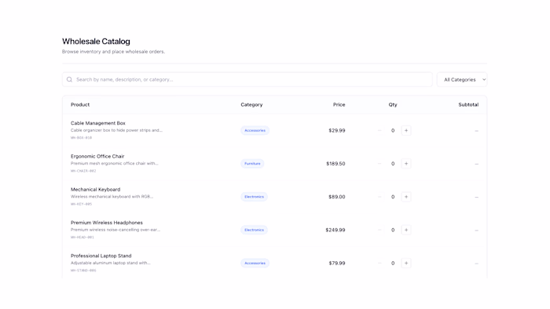This screenshot has width=550, height=309.
Task: Click Electronics tag on Premium Wireless Headphones
Action: [x=255, y=230]
